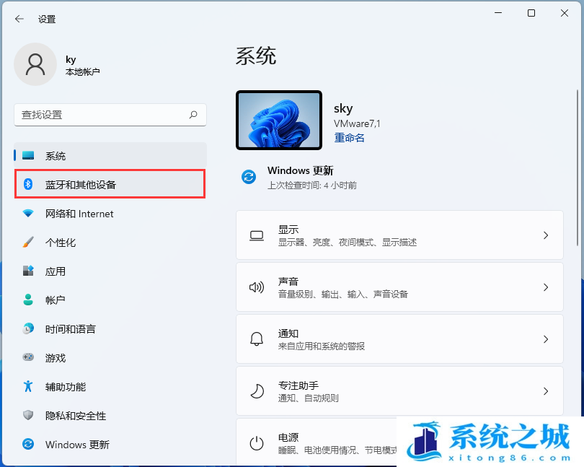Open 应用 in the sidebar
The image size is (584, 467).
tap(110, 271)
